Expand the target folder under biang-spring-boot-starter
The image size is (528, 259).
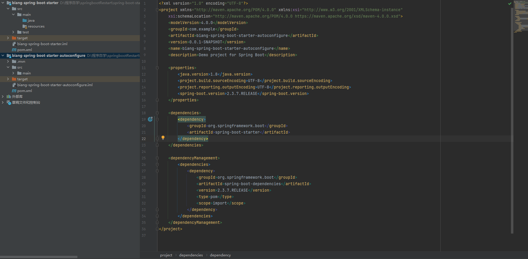coord(8,38)
